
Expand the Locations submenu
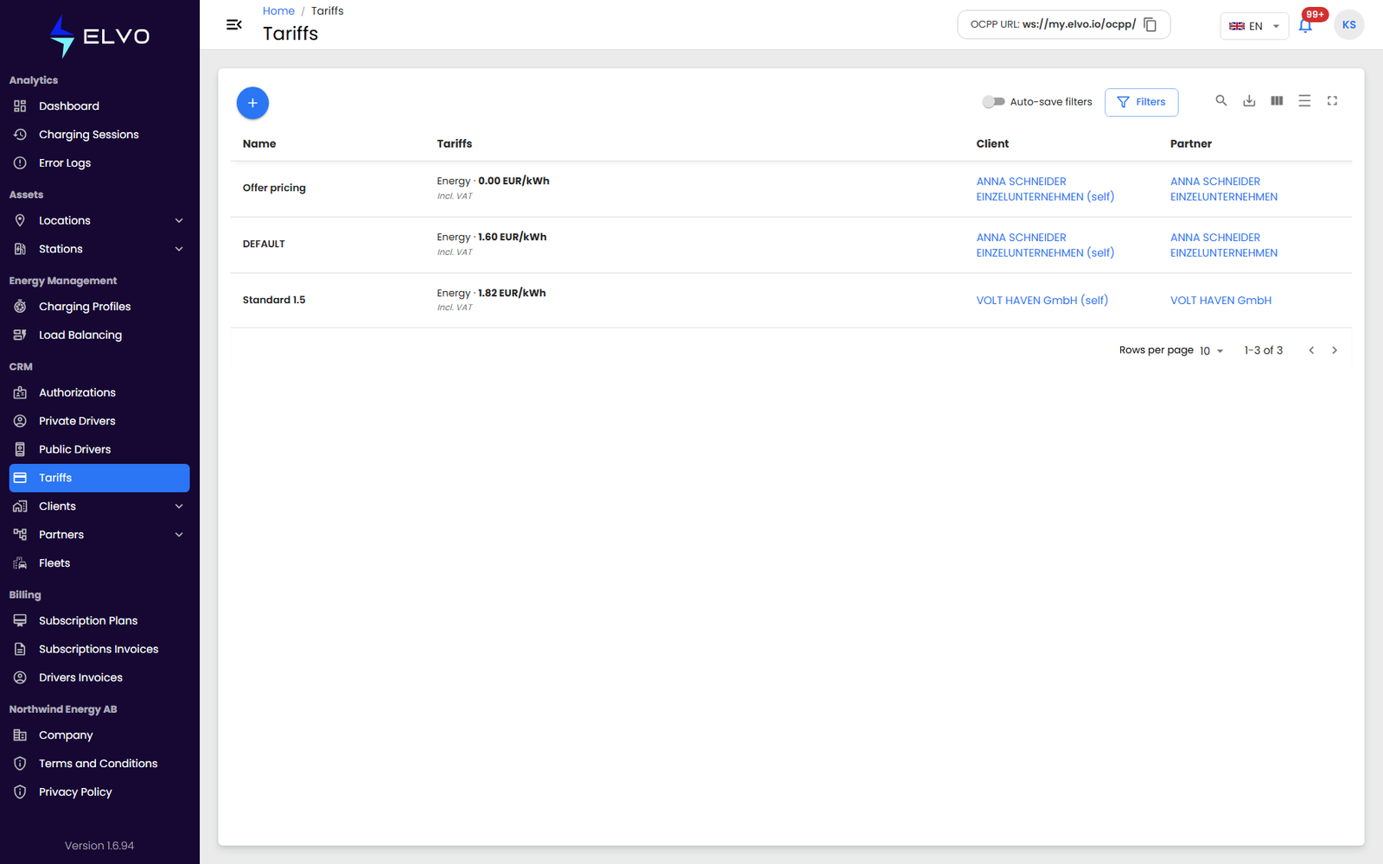pos(179,220)
